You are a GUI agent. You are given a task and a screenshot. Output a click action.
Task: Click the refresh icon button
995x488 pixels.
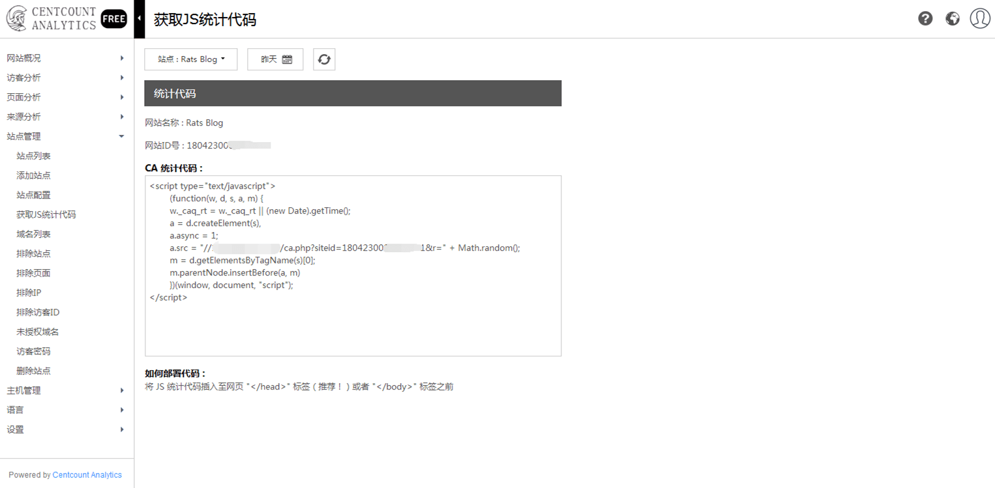click(x=324, y=59)
